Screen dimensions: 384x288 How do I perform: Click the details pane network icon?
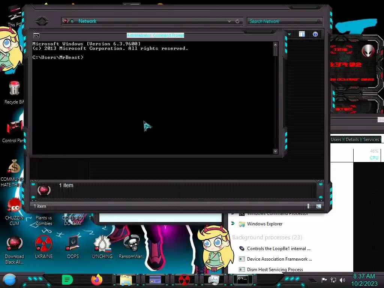44,190
